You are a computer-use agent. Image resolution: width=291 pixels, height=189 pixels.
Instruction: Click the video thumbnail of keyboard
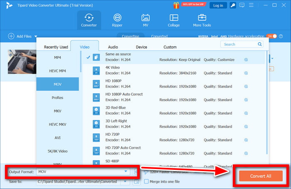[x=22, y=62]
